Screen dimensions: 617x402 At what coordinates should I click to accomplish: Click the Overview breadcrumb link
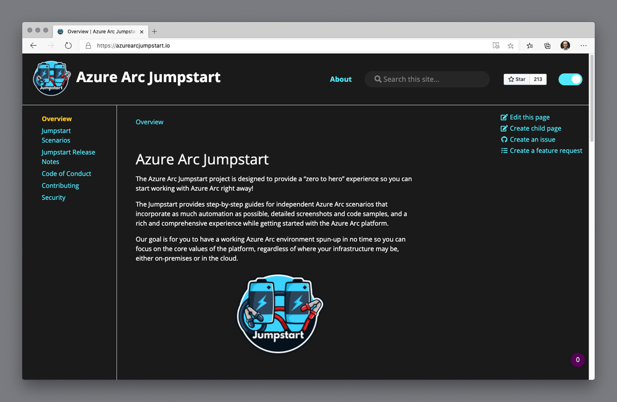click(x=149, y=122)
